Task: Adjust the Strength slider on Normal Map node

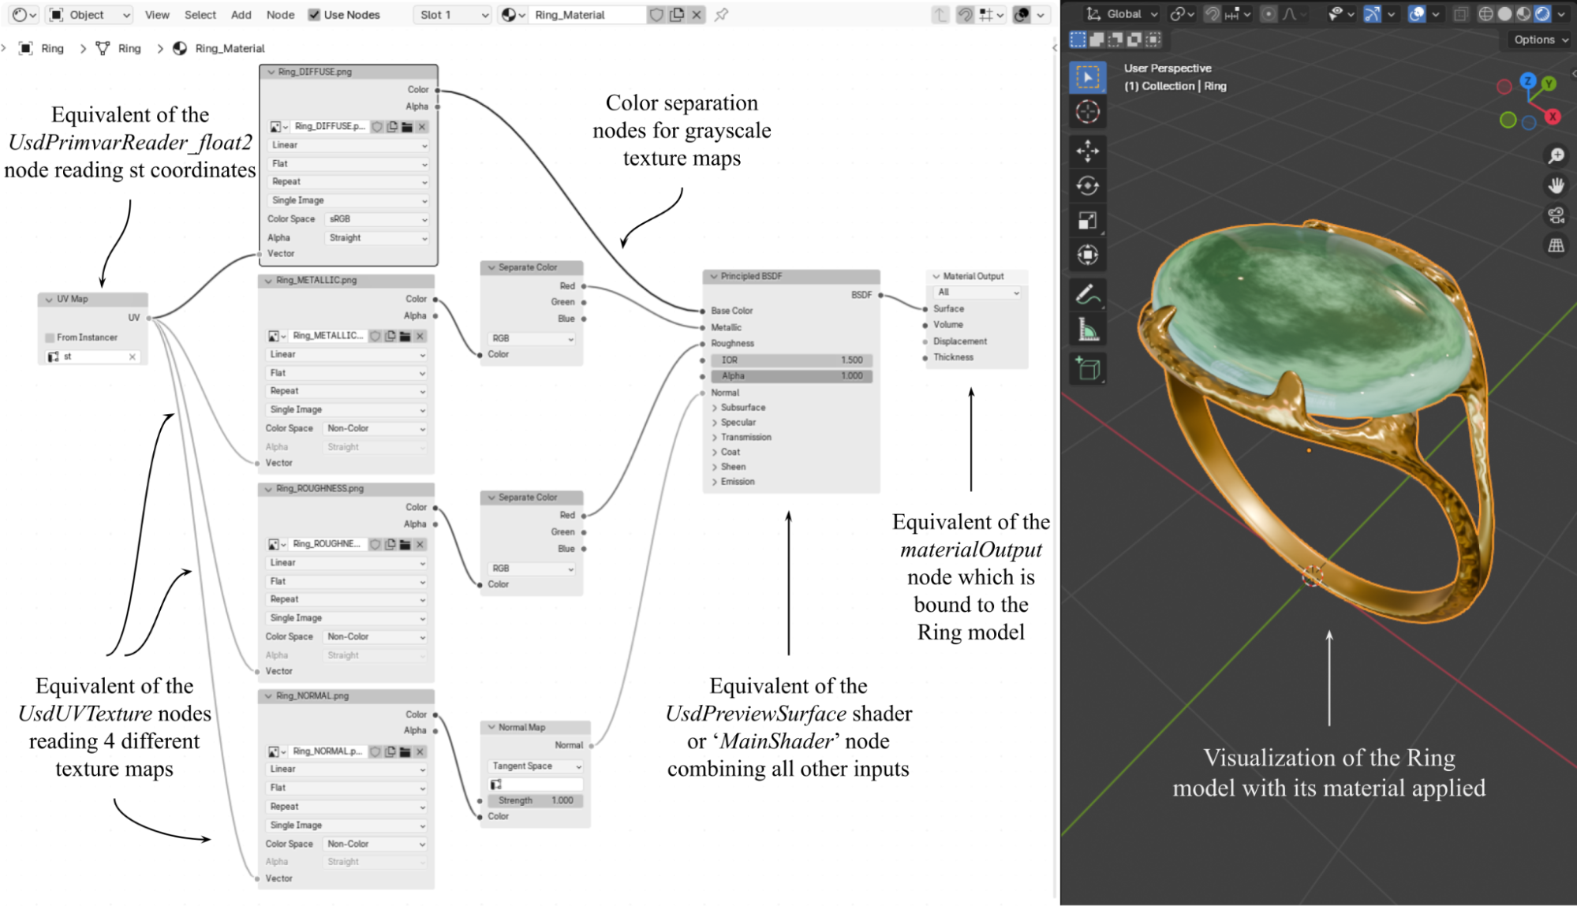Action: (x=536, y=800)
